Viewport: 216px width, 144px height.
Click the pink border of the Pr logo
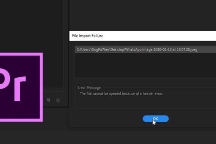(41, 90)
